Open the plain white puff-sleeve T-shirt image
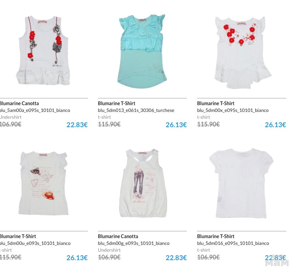The height and width of the screenshot is (271, 294). 241,183
